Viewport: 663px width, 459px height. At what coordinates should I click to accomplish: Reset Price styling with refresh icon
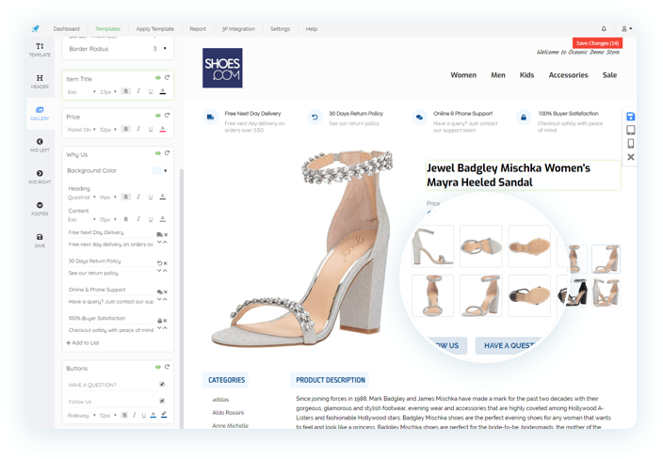pyautogui.click(x=167, y=116)
